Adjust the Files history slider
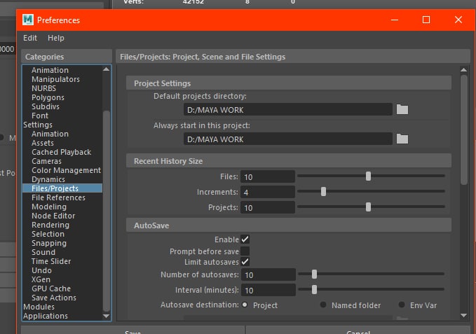This screenshot has width=476, height=334. 368,176
